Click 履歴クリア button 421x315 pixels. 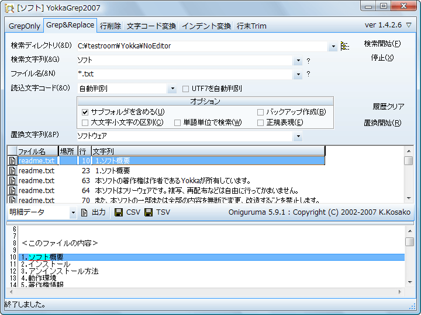click(x=388, y=107)
